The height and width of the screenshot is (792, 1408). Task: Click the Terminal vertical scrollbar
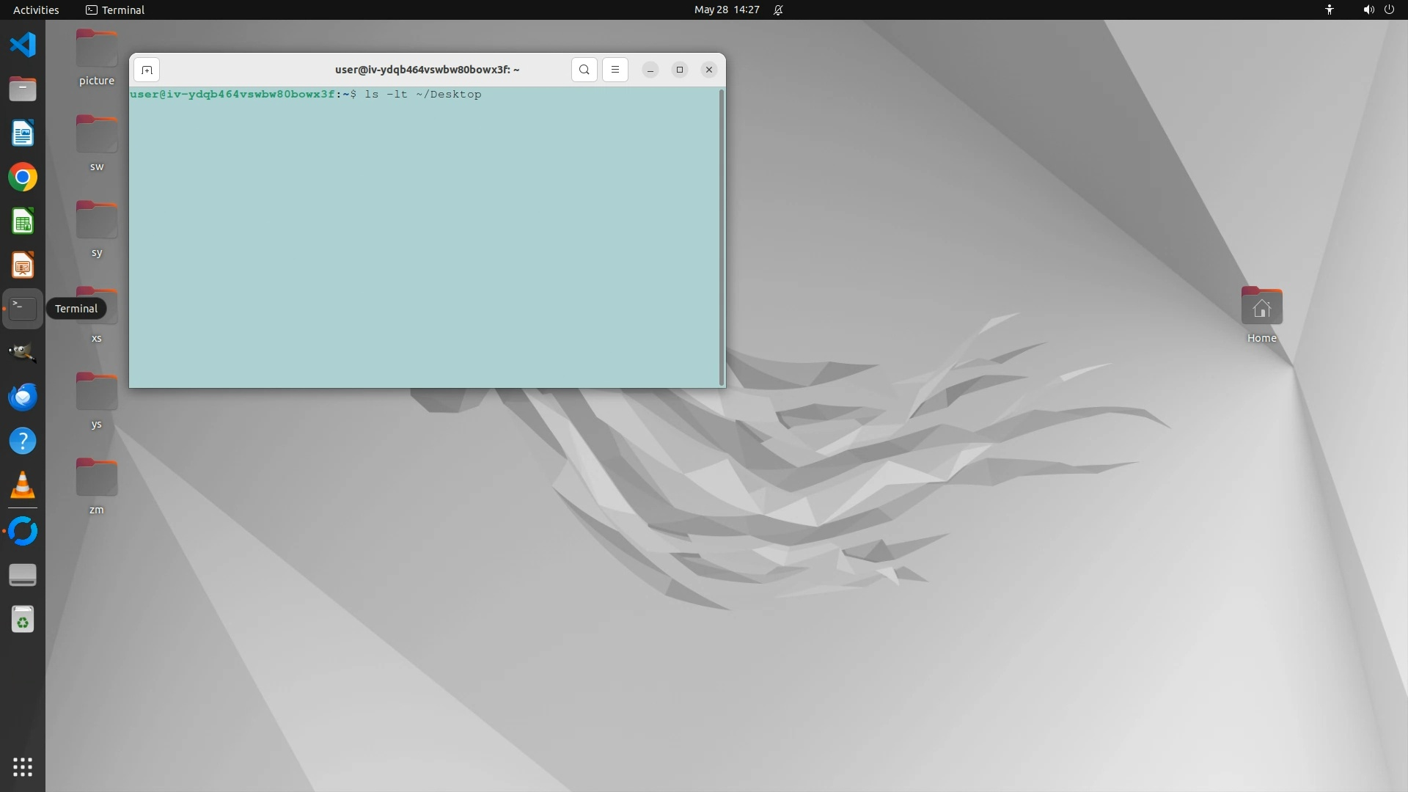pos(722,236)
